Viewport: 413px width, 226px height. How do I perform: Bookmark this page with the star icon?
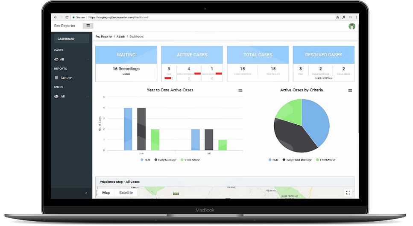(337, 17)
